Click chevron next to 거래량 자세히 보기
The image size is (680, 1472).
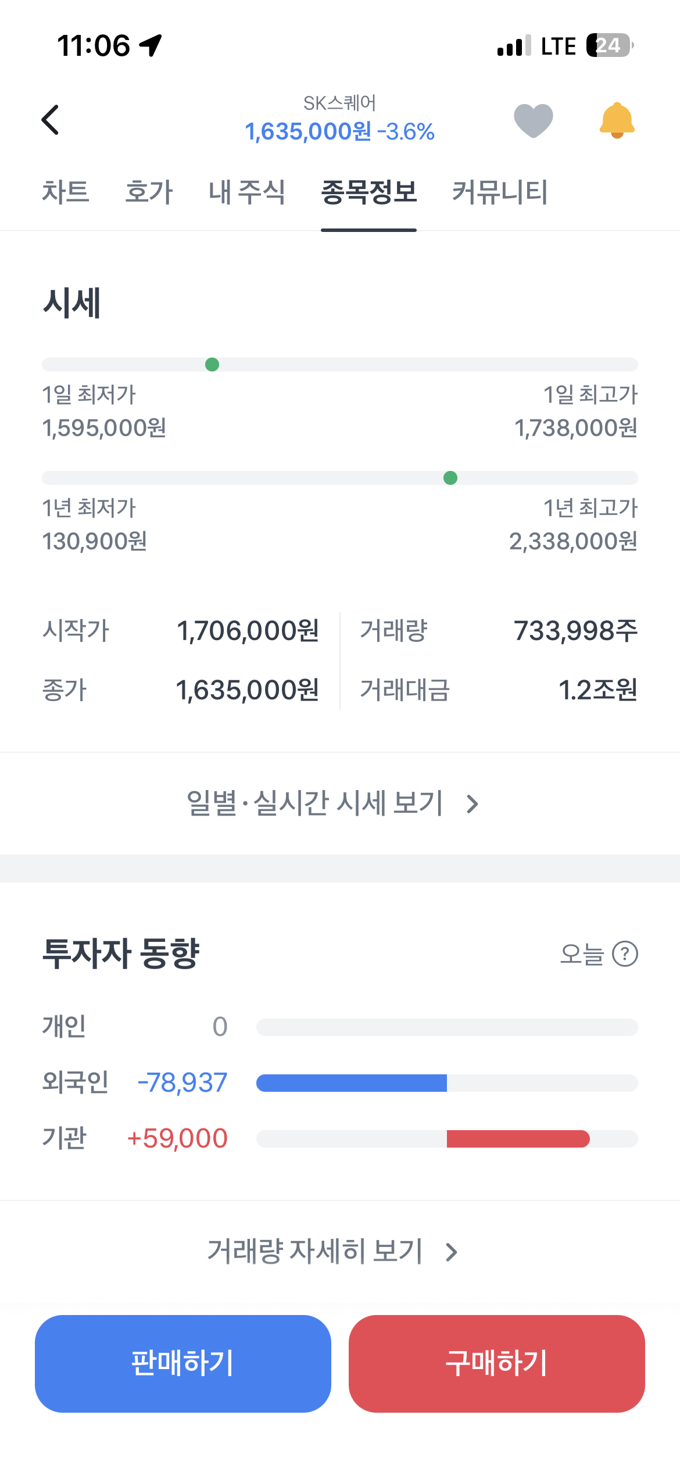point(452,1252)
